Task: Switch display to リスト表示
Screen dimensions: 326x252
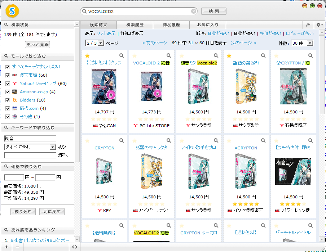Action: [x=106, y=33]
